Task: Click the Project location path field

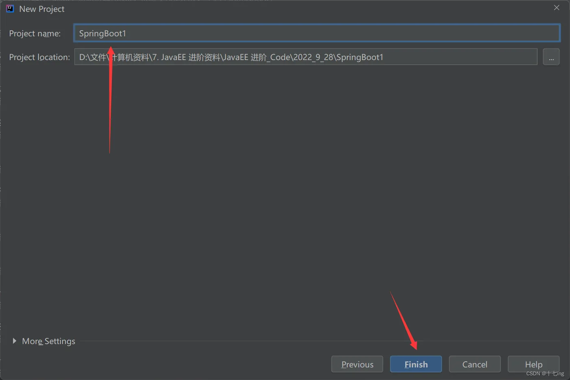Action: click(x=306, y=57)
